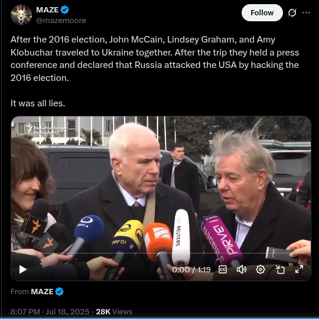The image size is (319, 319).
Task: Click the video progress bar
Action: pyautogui.click(x=161, y=253)
